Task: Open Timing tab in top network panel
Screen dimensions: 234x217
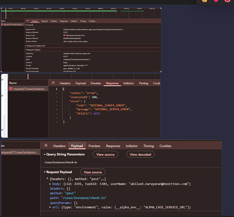Action: (x=83, y=21)
